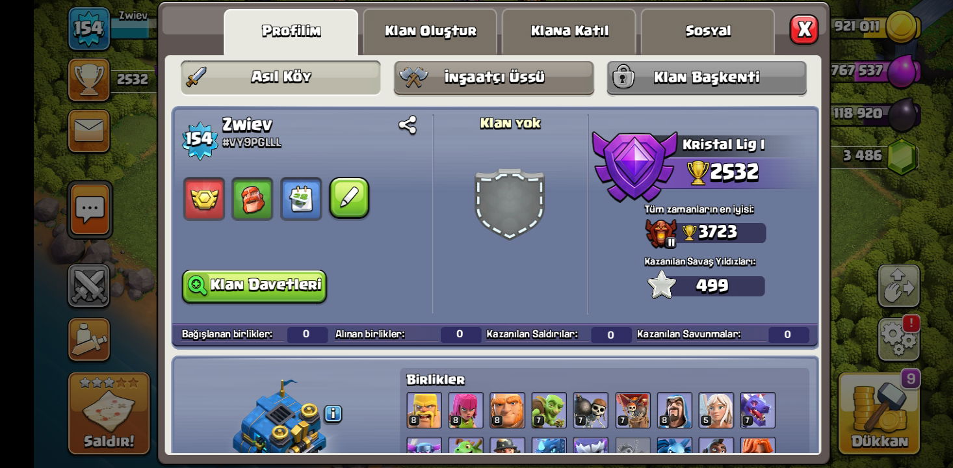The height and width of the screenshot is (468, 953).
Task: Open the chat speech bubble
Action: click(90, 210)
